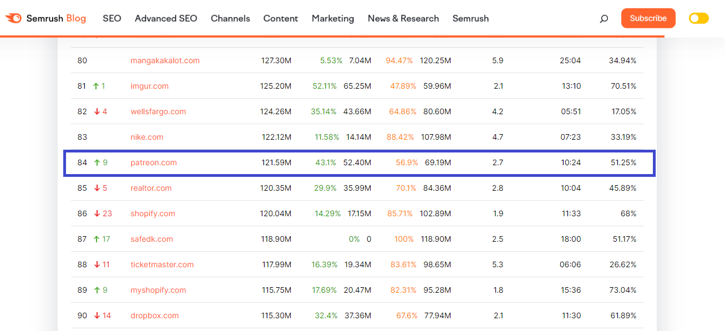The height and width of the screenshot is (331, 725).
Task: Visit nike.com from the table
Action: click(146, 137)
